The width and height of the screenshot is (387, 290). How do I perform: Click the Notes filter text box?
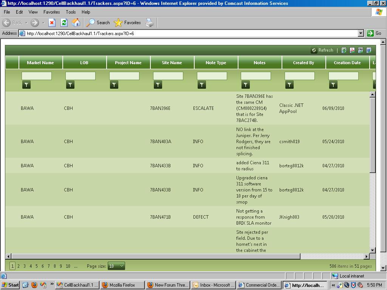pyautogui.click(x=256, y=76)
